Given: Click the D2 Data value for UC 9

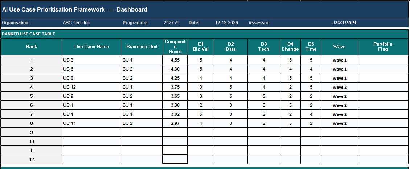Looking at the screenshot, I should [231, 96].
